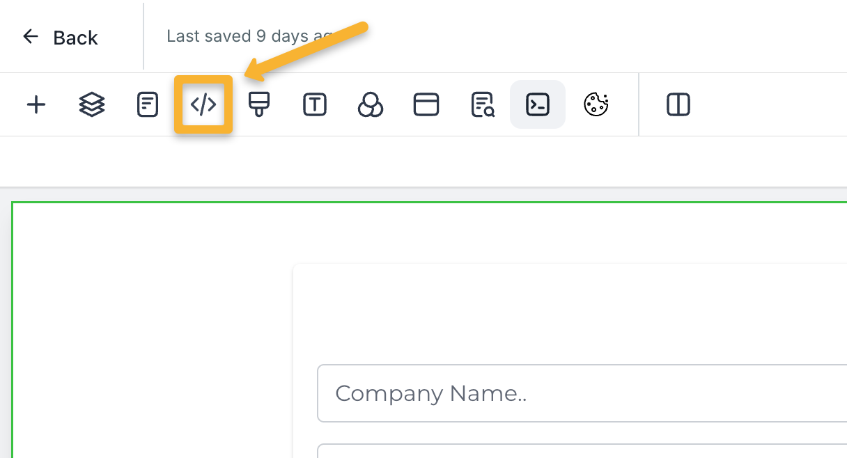Open the boxed T typography icon

315,105
